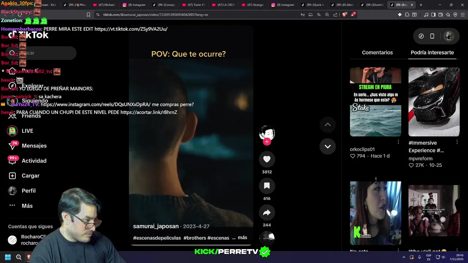This screenshot has width=468, height=263.
Task: Switch to the Comentarios tab
Action: pyautogui.click(x=377, y=53)
